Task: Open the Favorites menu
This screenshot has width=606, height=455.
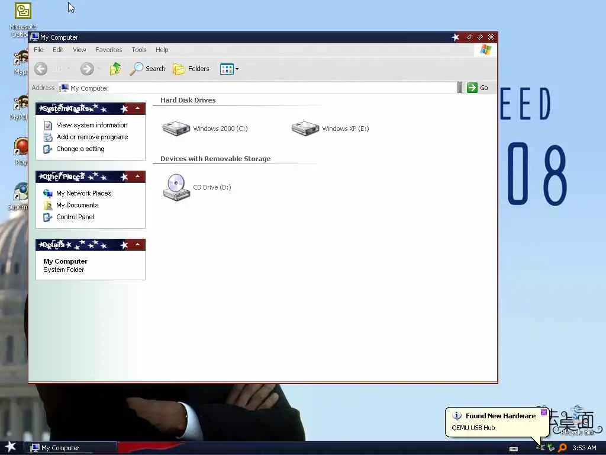Action: pos(109,50)
